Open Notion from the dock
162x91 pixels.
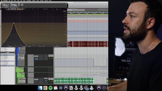click(71, 88)
